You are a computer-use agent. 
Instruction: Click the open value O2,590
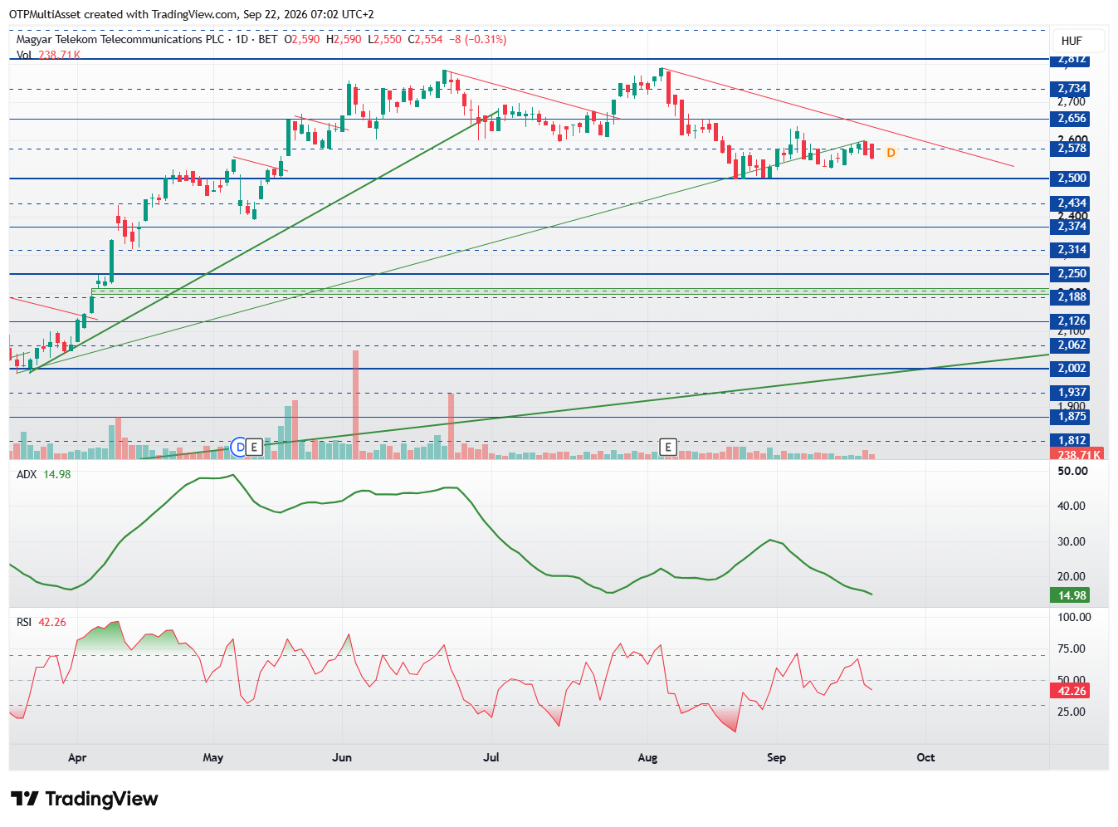[302, 39]
